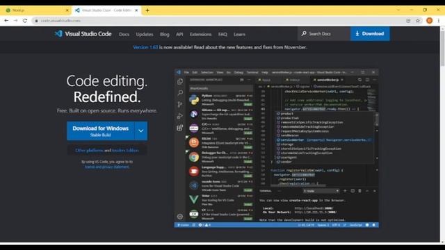
Task: Click the search magnifier icon
Action: pyautogui.click(x=304, y=33)
